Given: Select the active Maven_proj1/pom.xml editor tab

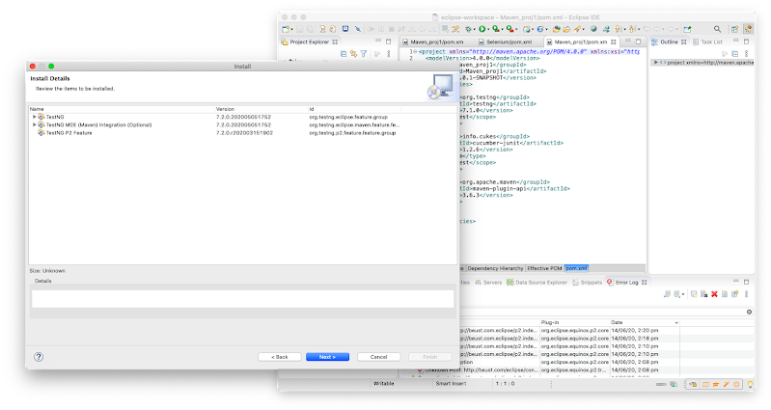Looking at the screenshot, I should (x=580, y=42).
